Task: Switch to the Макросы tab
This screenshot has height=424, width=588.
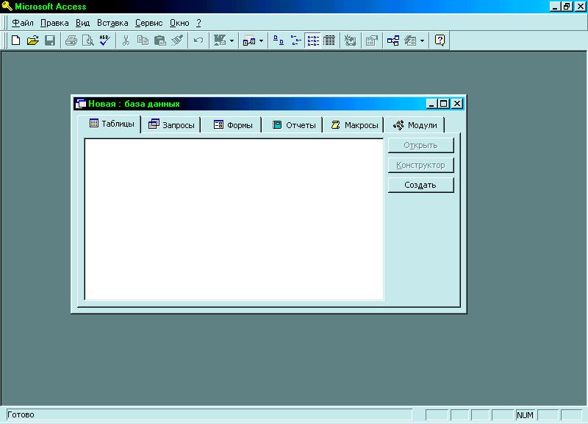Action: 355,125
